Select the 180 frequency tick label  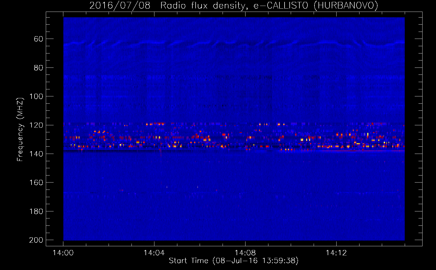point(36,211)
